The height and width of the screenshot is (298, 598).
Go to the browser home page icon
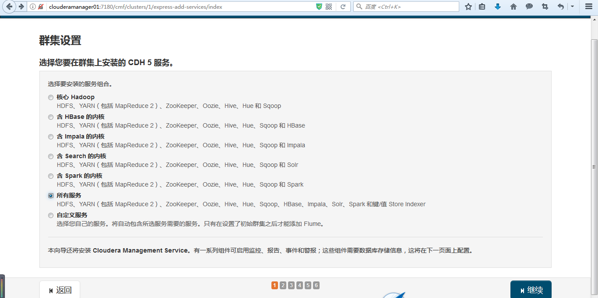pyautogui.click(x=514, y=7)
